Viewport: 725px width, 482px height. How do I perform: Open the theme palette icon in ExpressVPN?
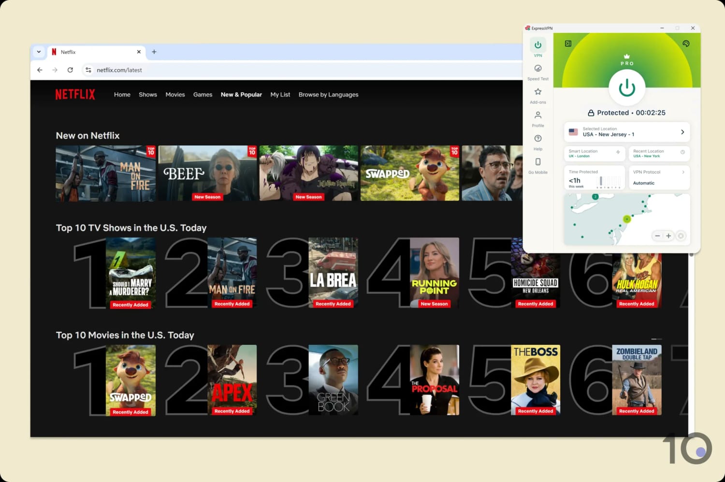click(686, 43)
